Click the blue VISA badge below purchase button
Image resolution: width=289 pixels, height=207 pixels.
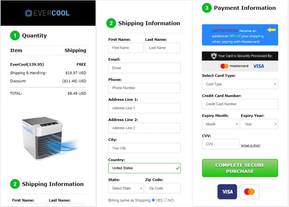tap(227, 192)
